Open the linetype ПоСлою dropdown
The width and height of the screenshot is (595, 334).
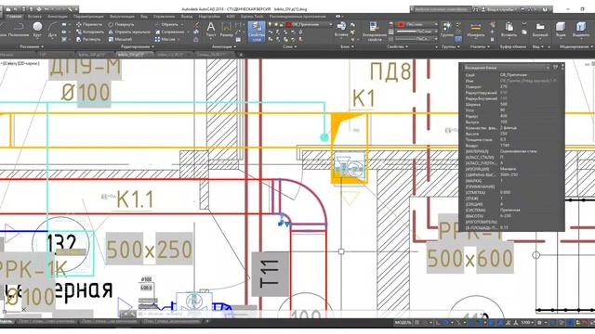tap(416, 39)
